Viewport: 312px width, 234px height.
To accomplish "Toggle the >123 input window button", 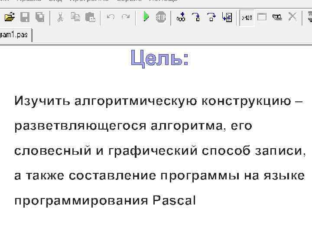I will [x=247, y=18].
